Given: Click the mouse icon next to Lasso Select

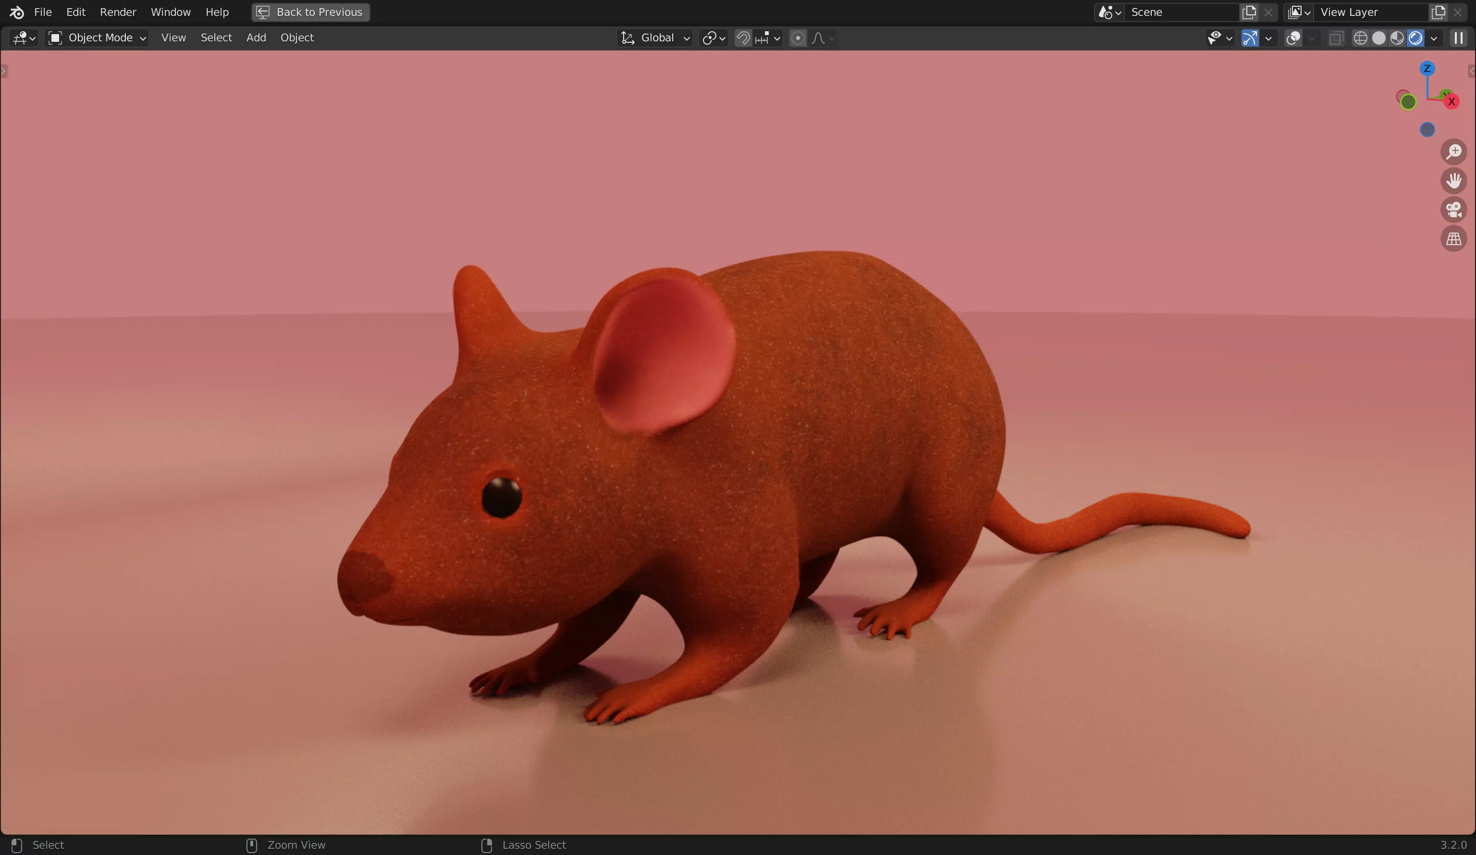Looking at the screenshot, I should click(x=486, y=845).
